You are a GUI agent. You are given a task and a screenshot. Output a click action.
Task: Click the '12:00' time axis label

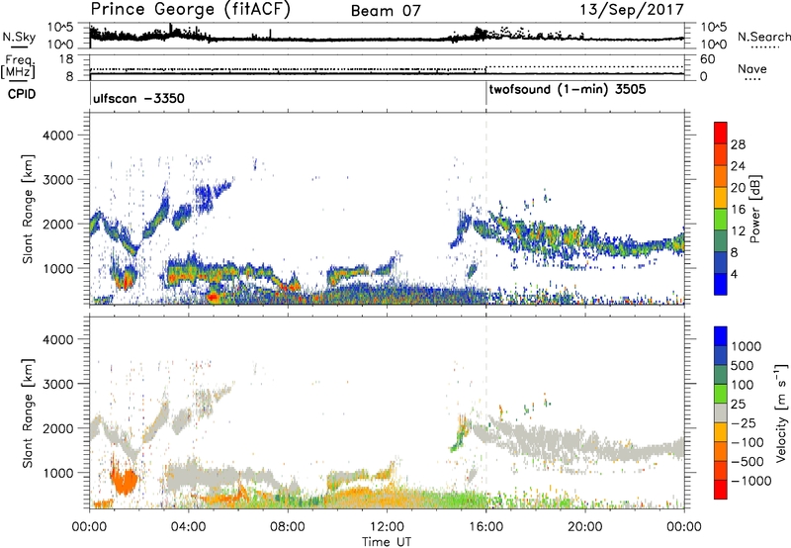point(387,527)
